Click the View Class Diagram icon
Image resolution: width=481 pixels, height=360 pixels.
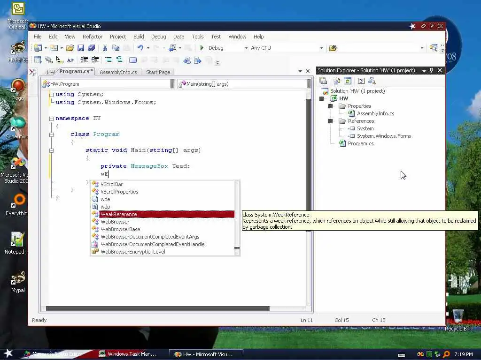(372, 81)
